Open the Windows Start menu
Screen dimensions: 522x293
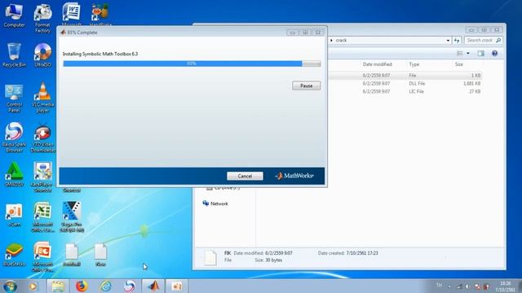[10, 286]
